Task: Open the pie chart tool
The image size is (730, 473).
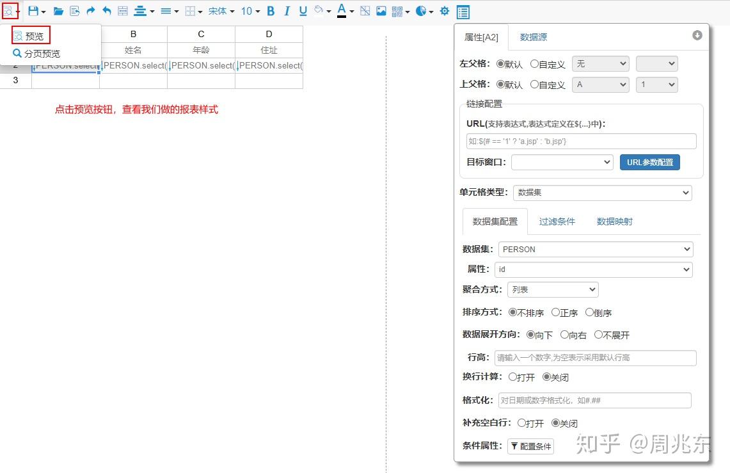Action: pos(421,11)
